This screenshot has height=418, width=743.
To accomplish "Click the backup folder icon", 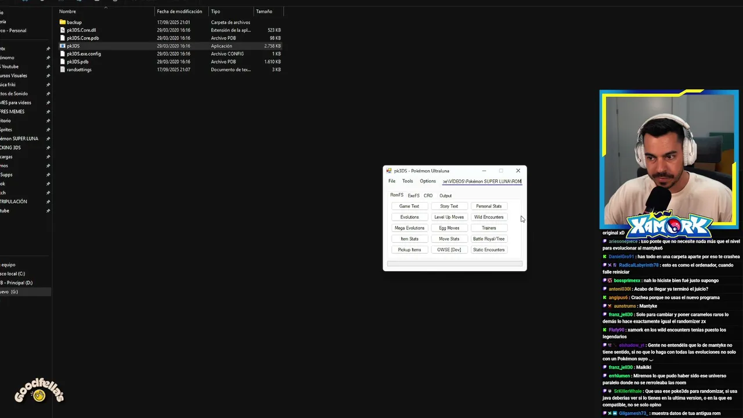I will 62,22.
